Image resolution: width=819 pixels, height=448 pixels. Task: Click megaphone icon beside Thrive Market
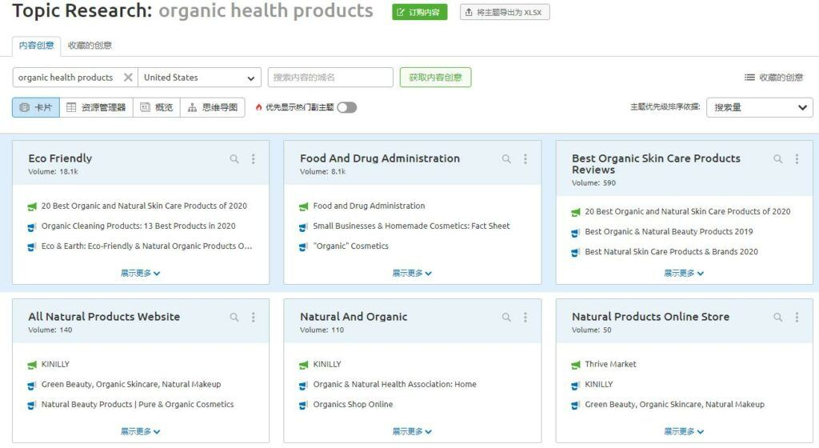coord(576,365)
